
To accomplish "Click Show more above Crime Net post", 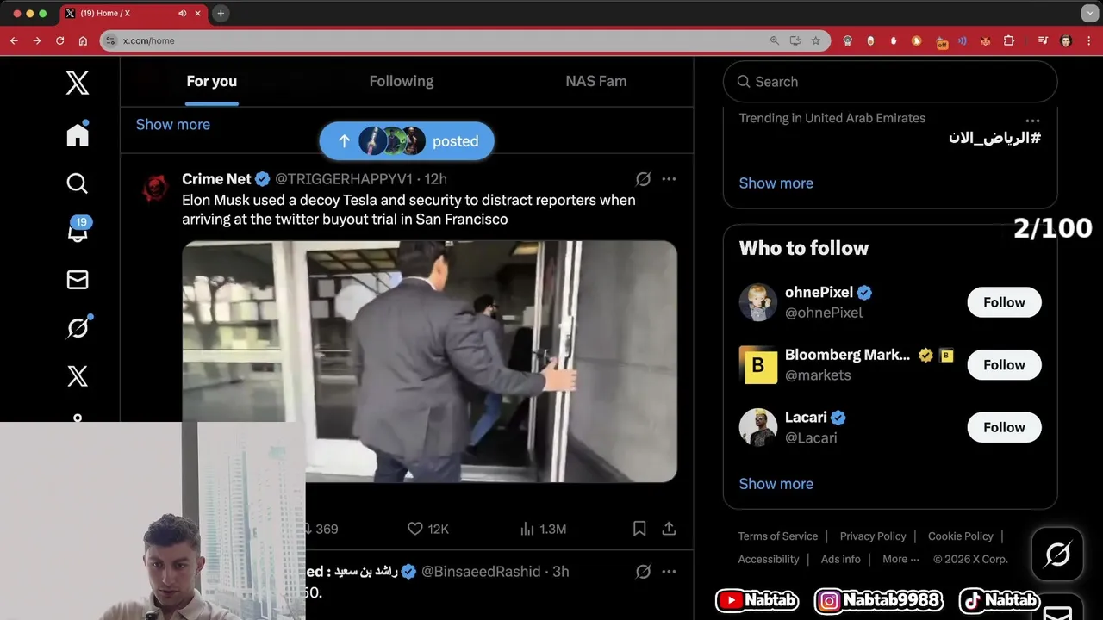I will 173,125.
